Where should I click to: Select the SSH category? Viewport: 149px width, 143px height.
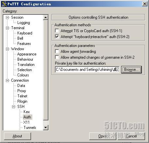click(x=21, y=107)
